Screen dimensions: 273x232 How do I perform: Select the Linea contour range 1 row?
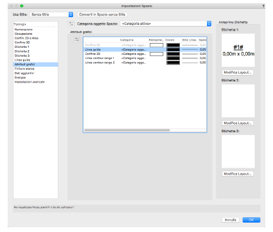145,58
